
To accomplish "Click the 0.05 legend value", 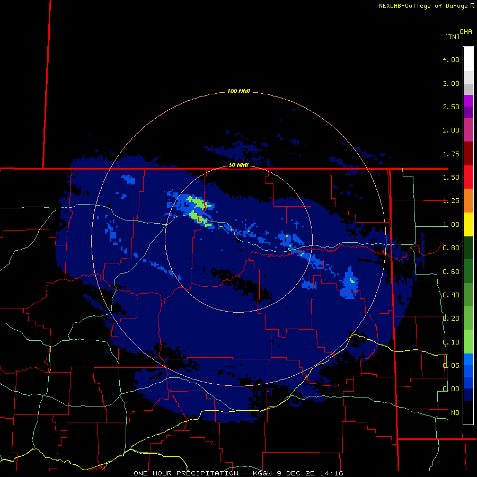I will (x=451, y=365).
